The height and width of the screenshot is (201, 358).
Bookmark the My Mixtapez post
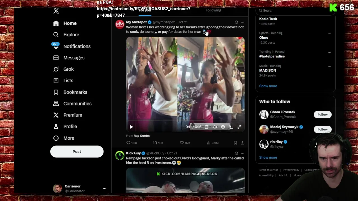(x=235, y=143)
